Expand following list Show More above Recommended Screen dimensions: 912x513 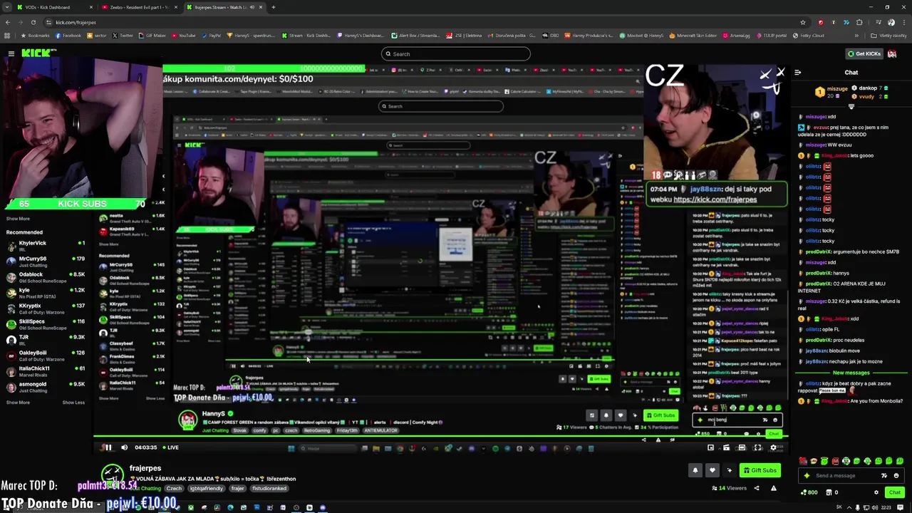click(x=18, y=219)
